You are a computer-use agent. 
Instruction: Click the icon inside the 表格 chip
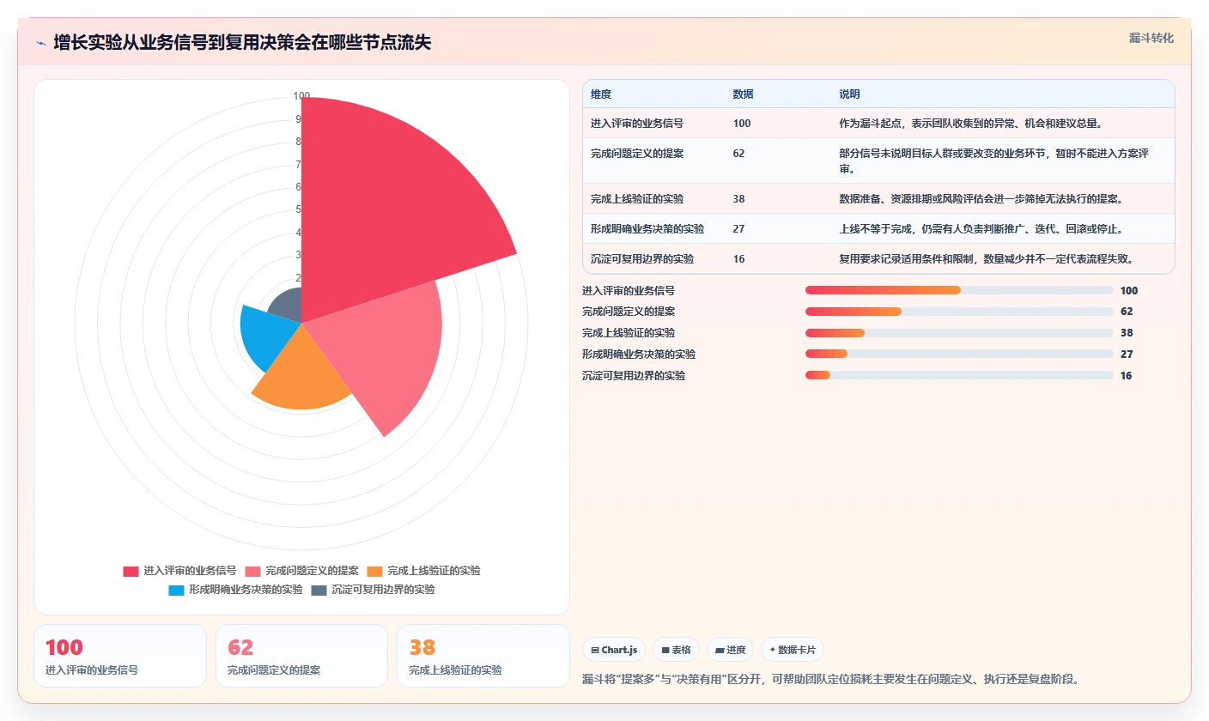(x=665, y=651)
